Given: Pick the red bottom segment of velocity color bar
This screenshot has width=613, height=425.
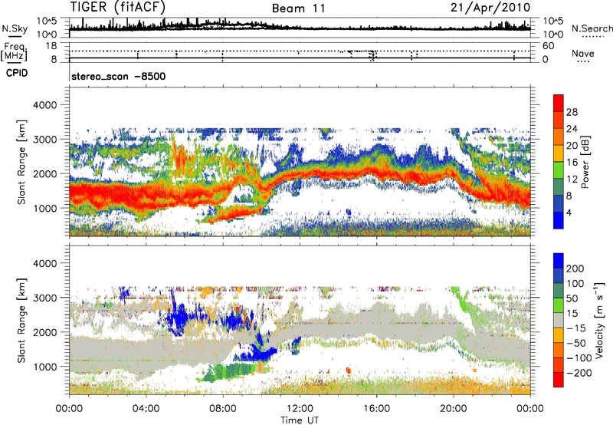Looking at the screenshot, I should (x=559, y=380).
